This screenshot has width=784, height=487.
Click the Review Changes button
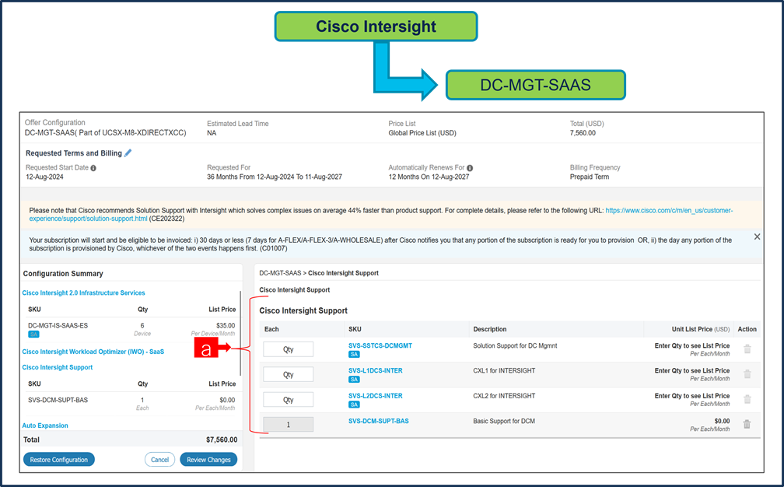[208, 460]
